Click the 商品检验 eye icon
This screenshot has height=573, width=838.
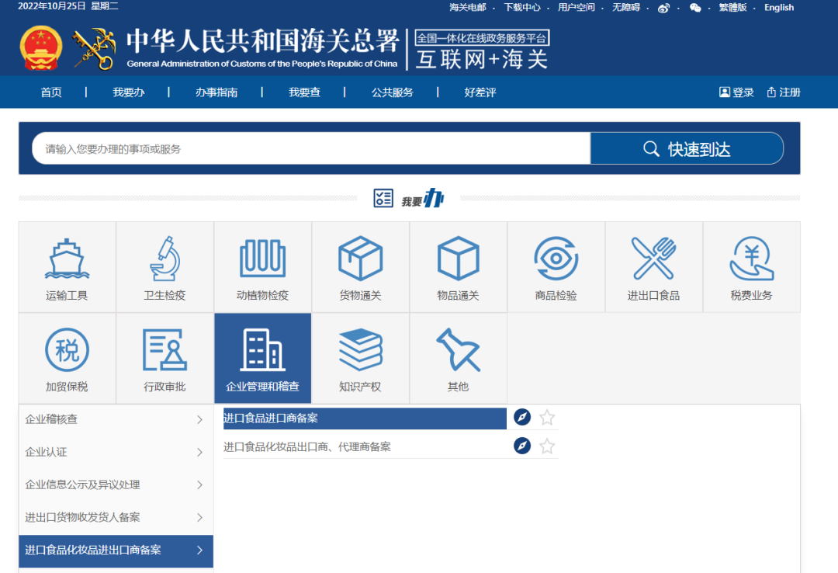coord(556,259)
